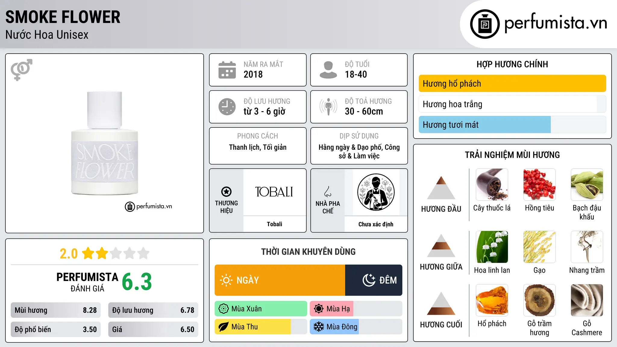Screen dimensions: 617x347
Task: Click the sun icon for Mùa Hạ
Action: (x=319, y=309)
